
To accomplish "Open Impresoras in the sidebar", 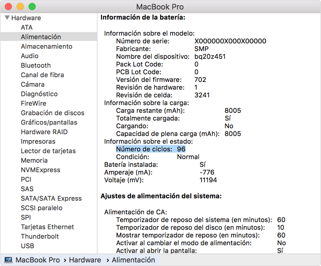I will point(38,141).
